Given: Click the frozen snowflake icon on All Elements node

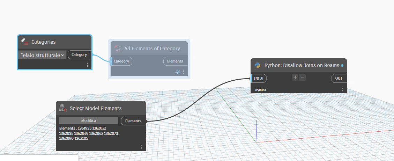Looking at the screenshot, I should point(177,72).
